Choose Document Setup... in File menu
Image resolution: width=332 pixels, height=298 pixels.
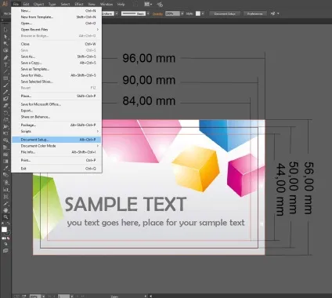pyautogui.click(x=56, y=140)
